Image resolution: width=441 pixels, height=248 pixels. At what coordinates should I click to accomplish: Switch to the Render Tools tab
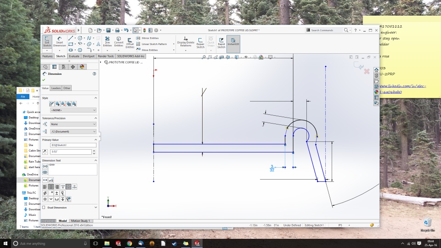tap(106, 56)
